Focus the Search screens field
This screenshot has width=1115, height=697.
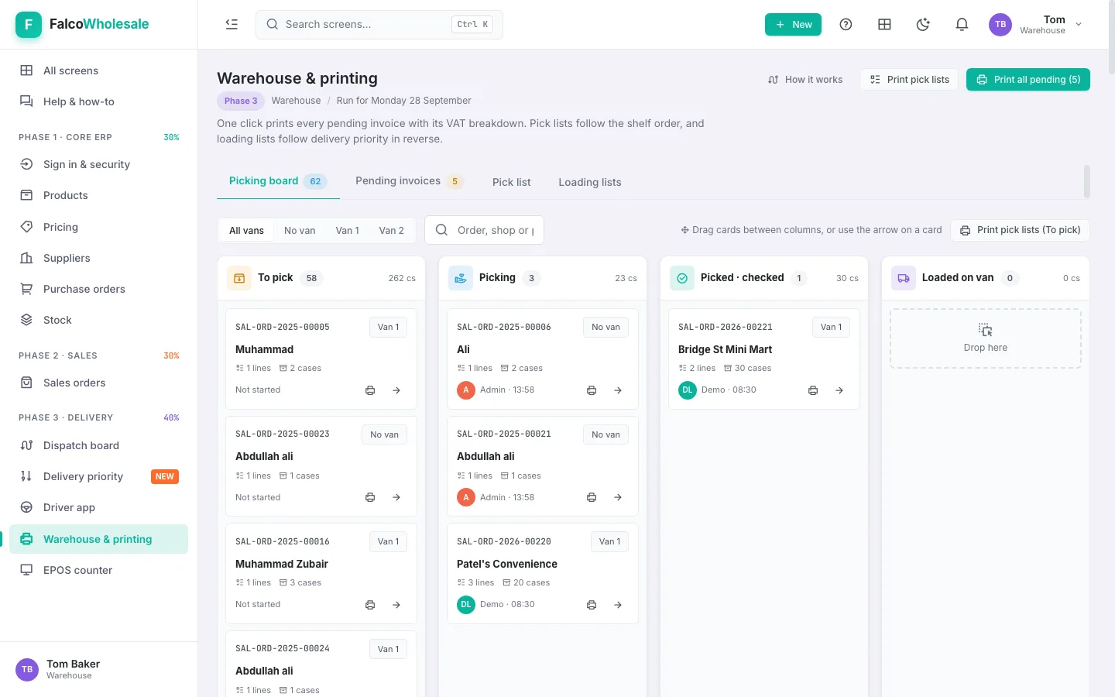[379, 24]
